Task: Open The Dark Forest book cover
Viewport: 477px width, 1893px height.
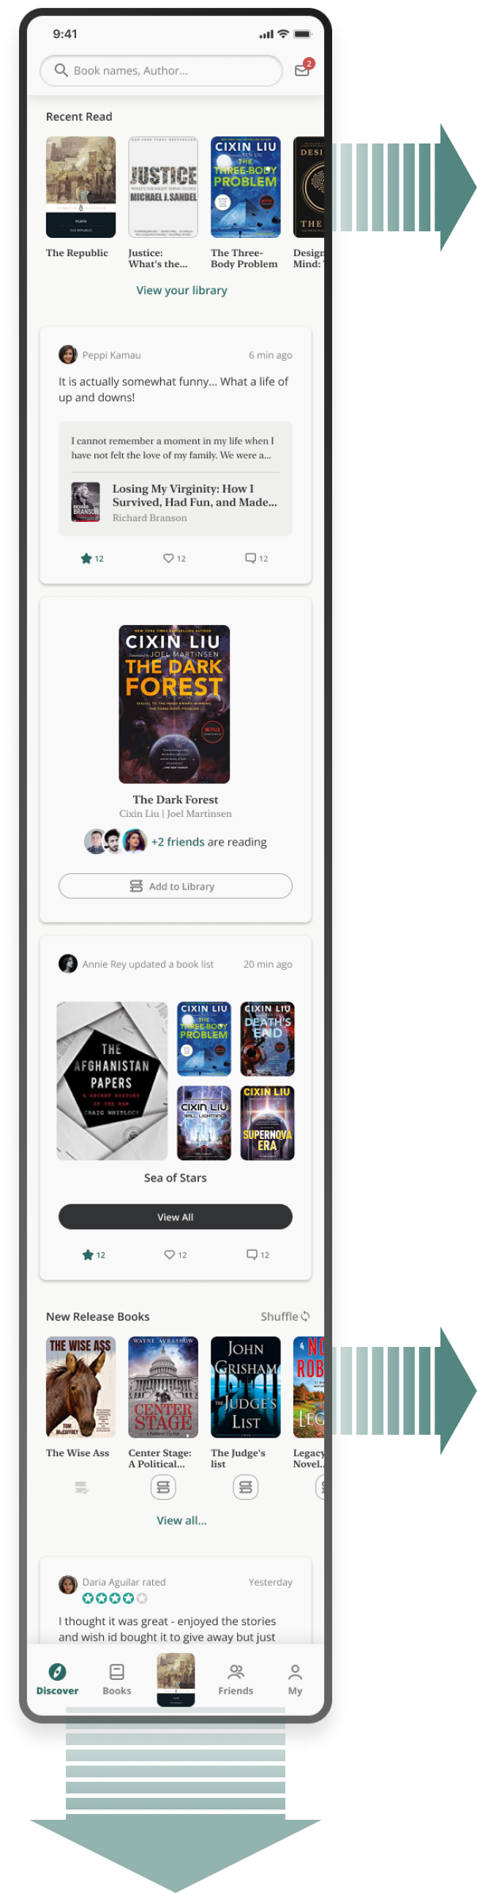Action: [174, 704]
